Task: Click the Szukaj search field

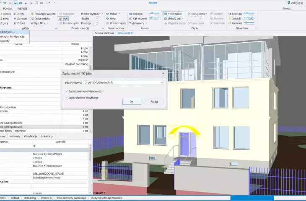Action: pos(298,8)
